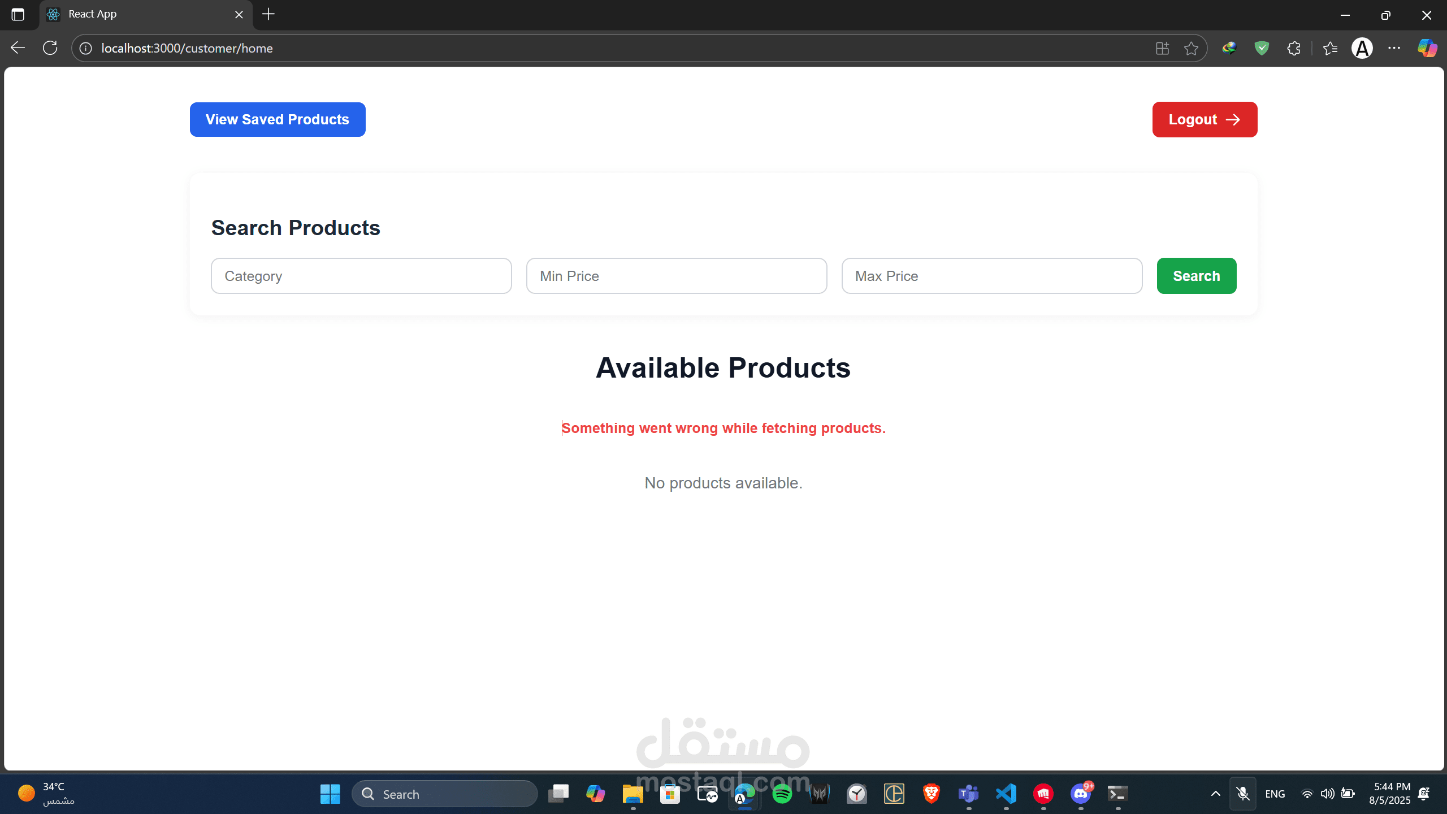
Task: Open the weather widget 34°C
Action: click(x=46, y=794)
